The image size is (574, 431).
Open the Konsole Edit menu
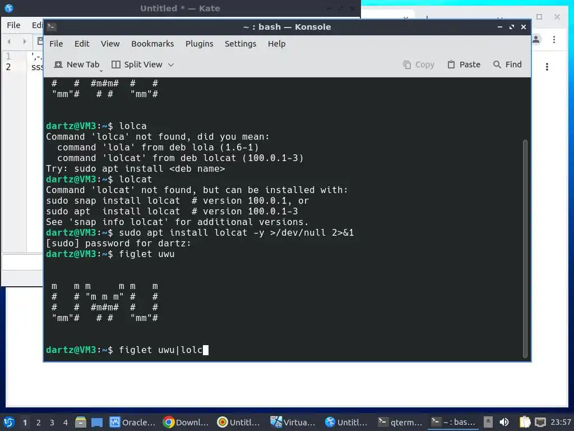[x=82, y=44]
